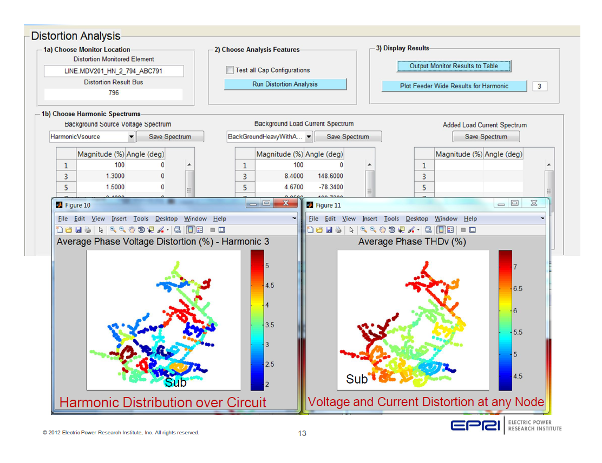Insert a colorbar in Figure 10
The width and height of the screenshot is (602, 463).
[x=189, y=229]
